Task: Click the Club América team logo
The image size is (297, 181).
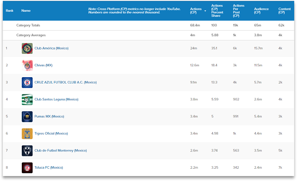Action: pyautogui.click(x=27, y=48)
